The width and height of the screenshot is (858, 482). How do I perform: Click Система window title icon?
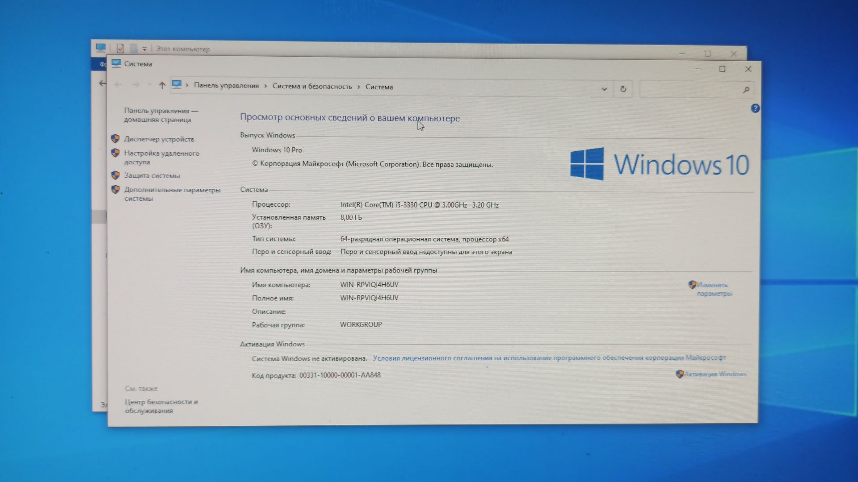116,63
